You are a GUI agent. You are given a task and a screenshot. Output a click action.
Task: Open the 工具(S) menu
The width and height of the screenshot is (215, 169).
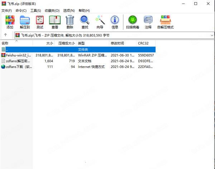point(35,10)
